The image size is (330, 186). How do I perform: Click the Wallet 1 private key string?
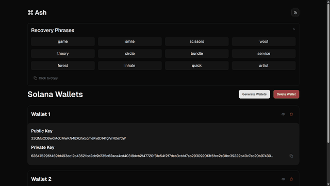[x=152, y=156]
